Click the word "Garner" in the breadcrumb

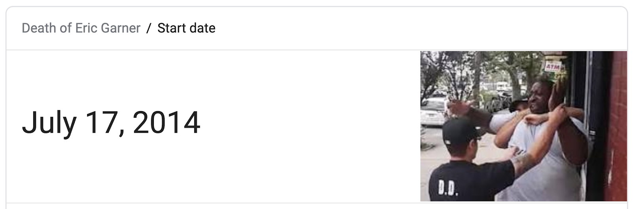(121, 28)
